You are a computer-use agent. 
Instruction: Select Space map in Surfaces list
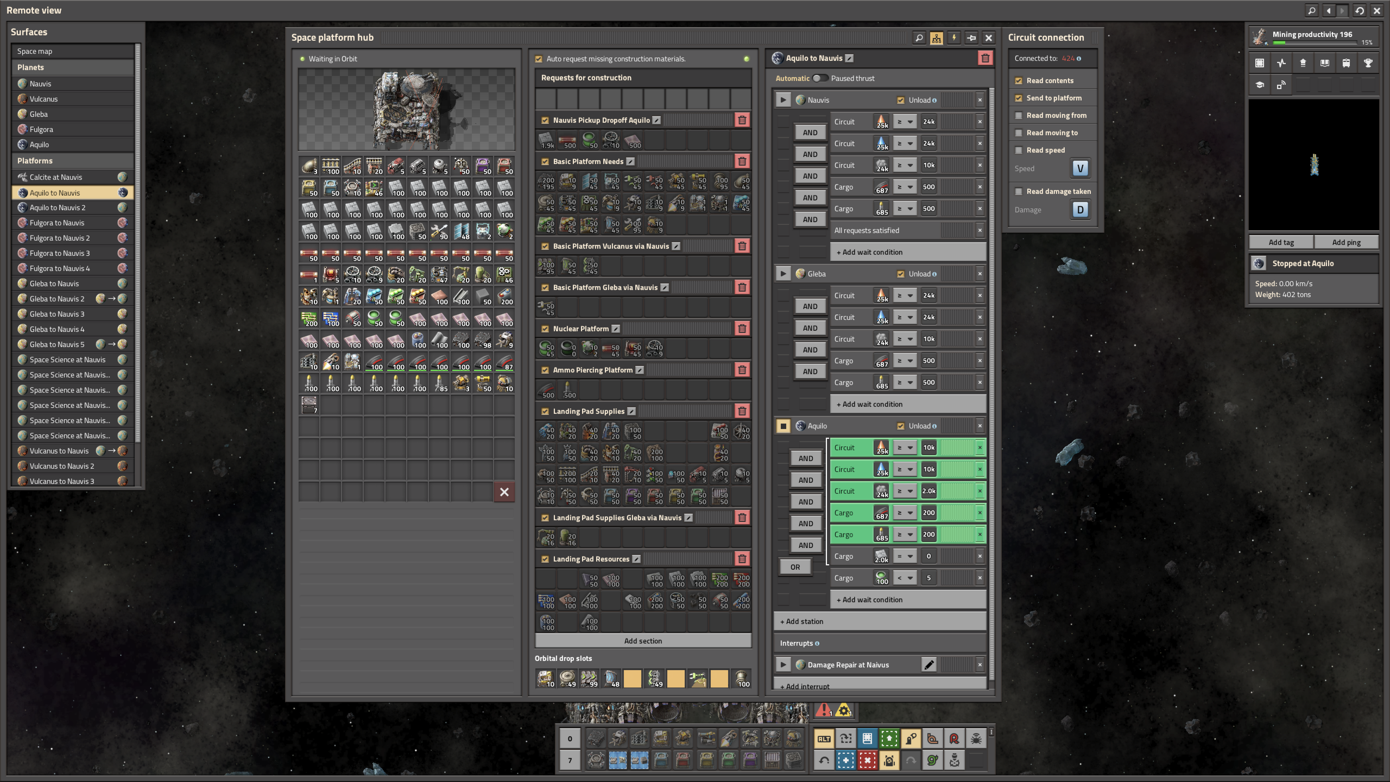(x=73, y=51)
